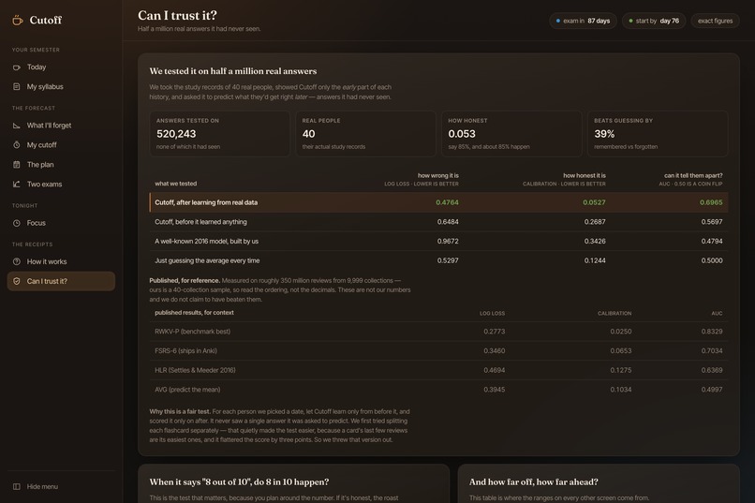Viewport: 755px width, 503px height.
Task: Open My syllabus in sidebar
Action: coord(61,86)
